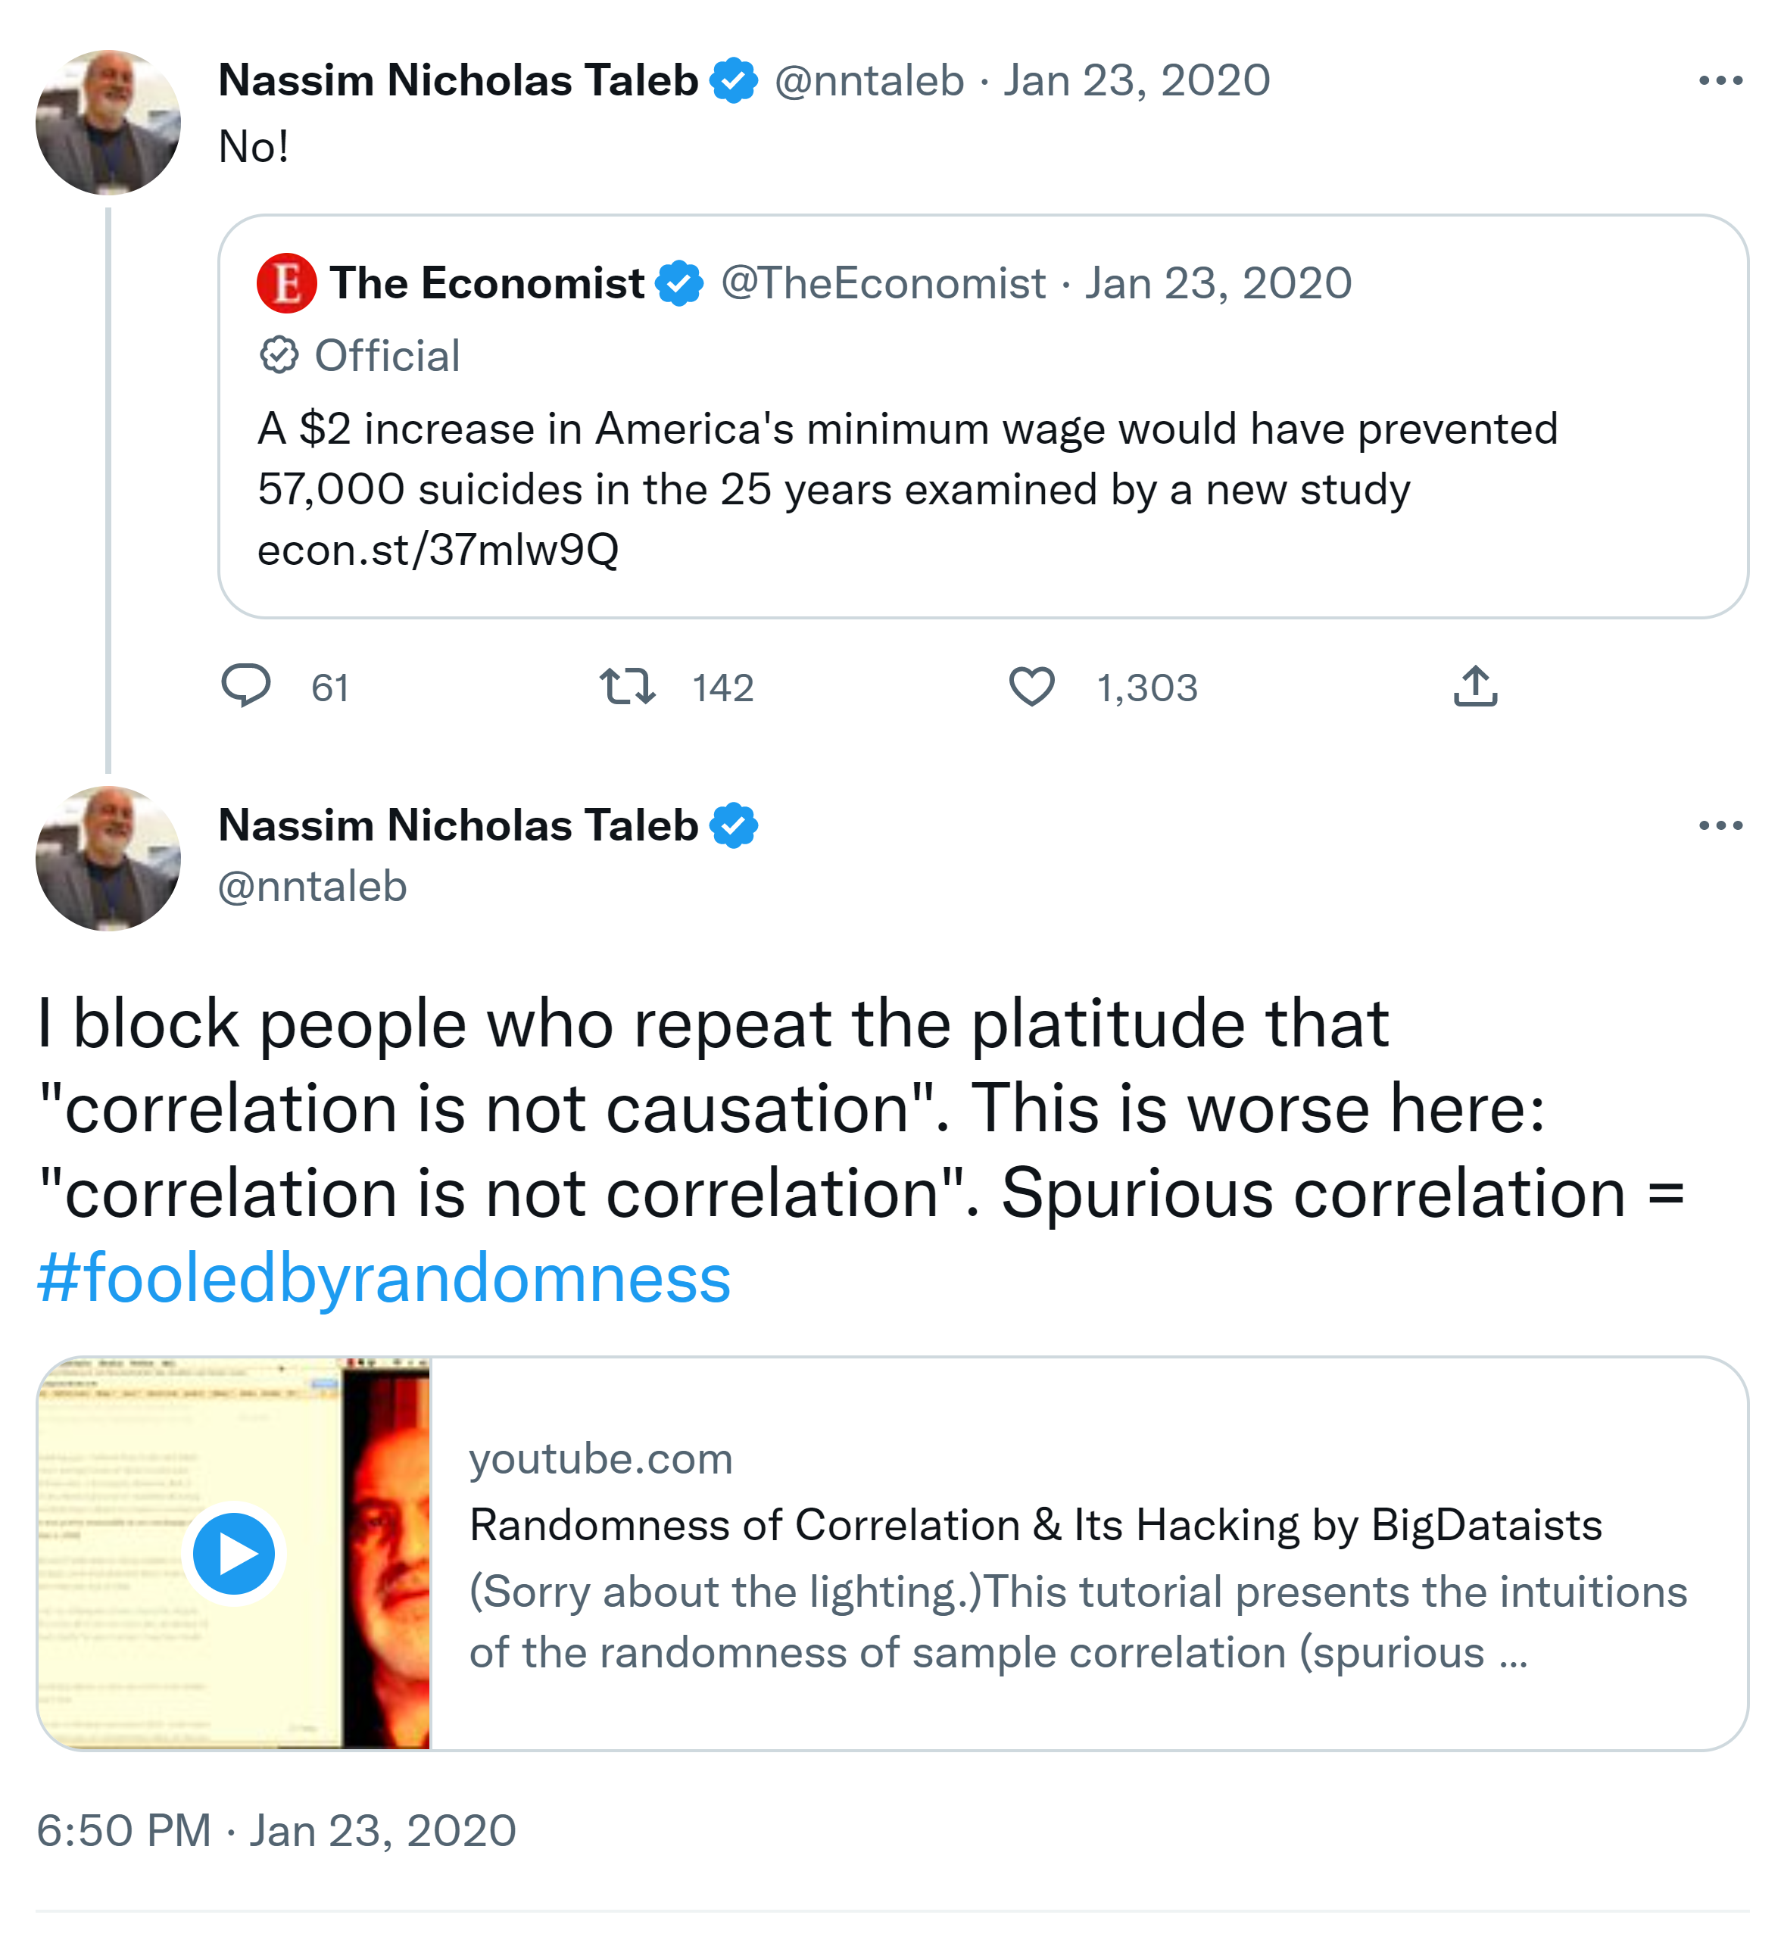Play the YouTube video preview
1781x1943 pixels.
click(x=234, y=1554)
